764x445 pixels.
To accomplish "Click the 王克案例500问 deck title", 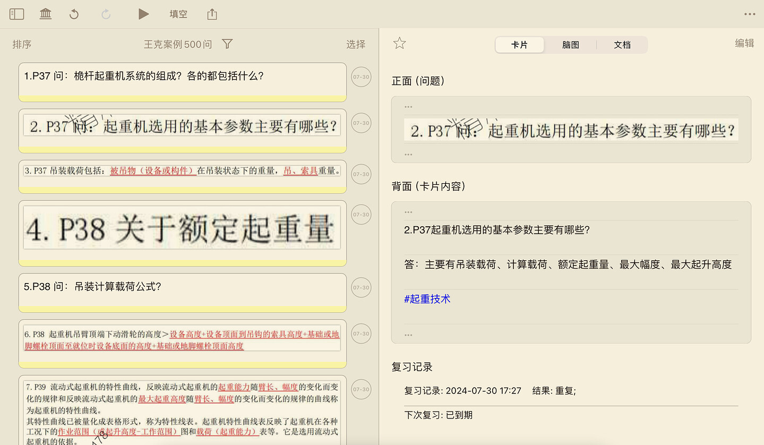I will 178,45.
